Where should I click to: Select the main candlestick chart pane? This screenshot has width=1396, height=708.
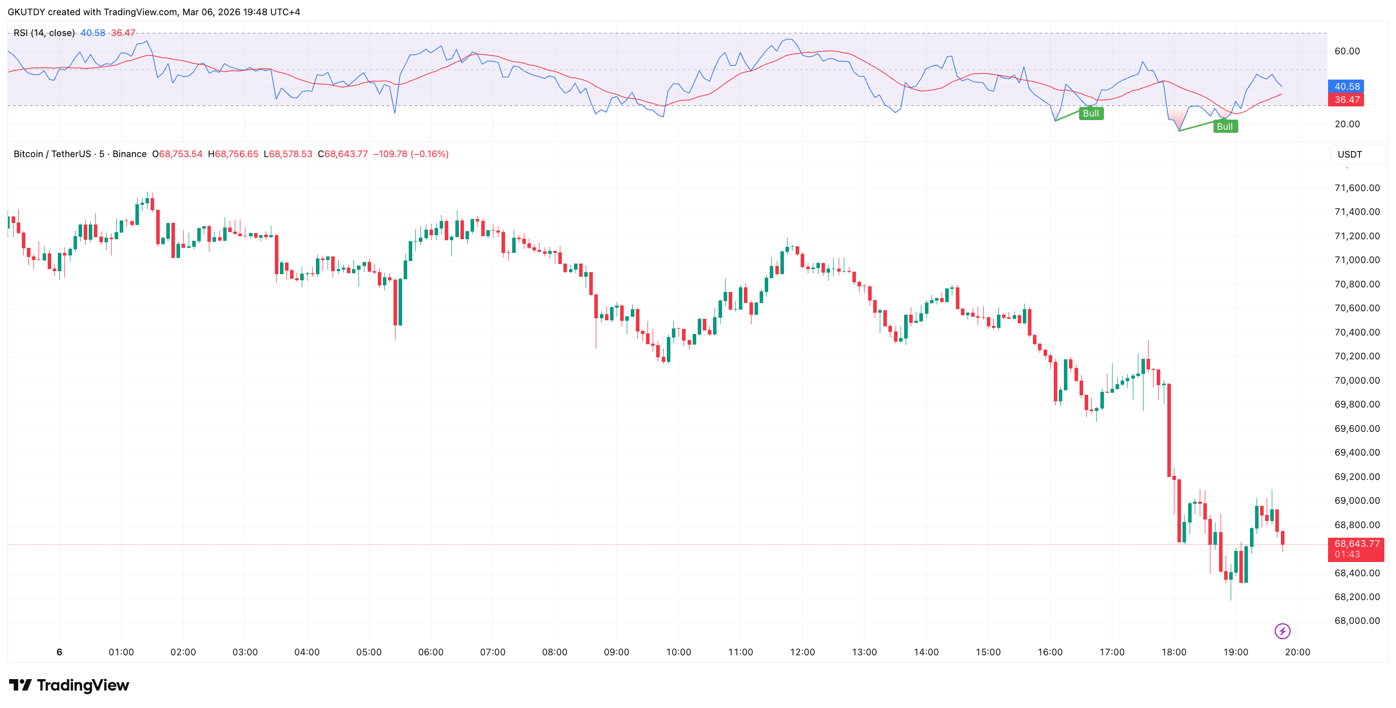click(650, 379)
